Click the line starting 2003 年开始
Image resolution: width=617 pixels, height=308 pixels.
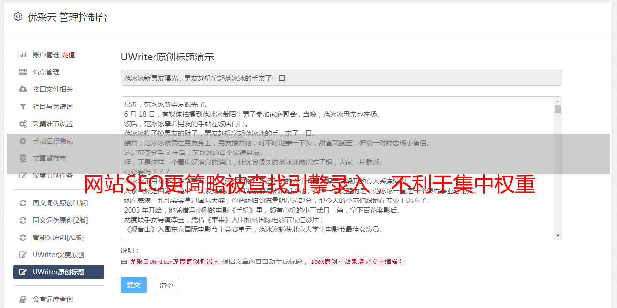pos(262,210)
